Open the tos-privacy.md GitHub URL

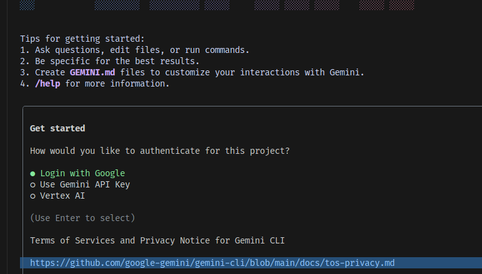coord(212,263)
